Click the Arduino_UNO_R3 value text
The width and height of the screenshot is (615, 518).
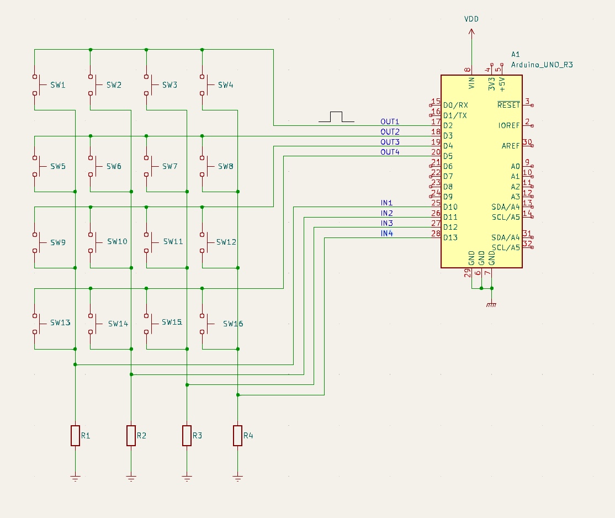(x=542, y=65)
